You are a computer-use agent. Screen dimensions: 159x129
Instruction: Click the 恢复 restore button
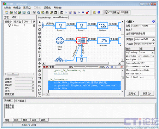(147, 94)
